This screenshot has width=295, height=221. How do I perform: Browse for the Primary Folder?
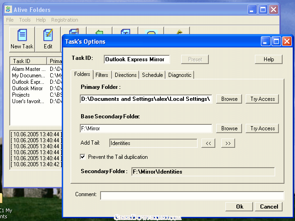(x=229, y=99)
